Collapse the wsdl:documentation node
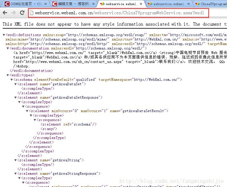 [x=8, y=48]
